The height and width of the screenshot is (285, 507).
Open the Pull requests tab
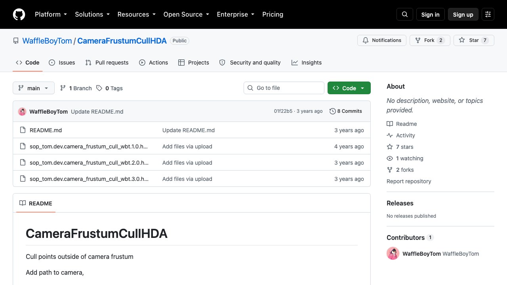(x=107, y=63)
